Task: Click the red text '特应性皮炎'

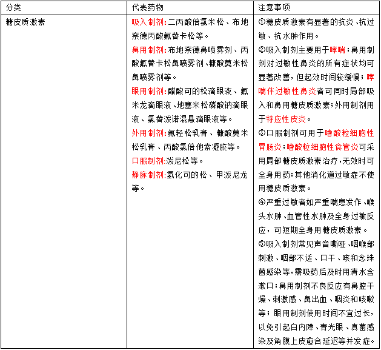Action: 286,119
